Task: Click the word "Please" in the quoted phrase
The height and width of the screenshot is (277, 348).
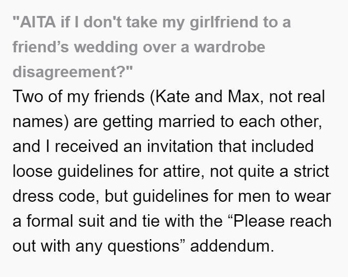Action: click(259, 221)
